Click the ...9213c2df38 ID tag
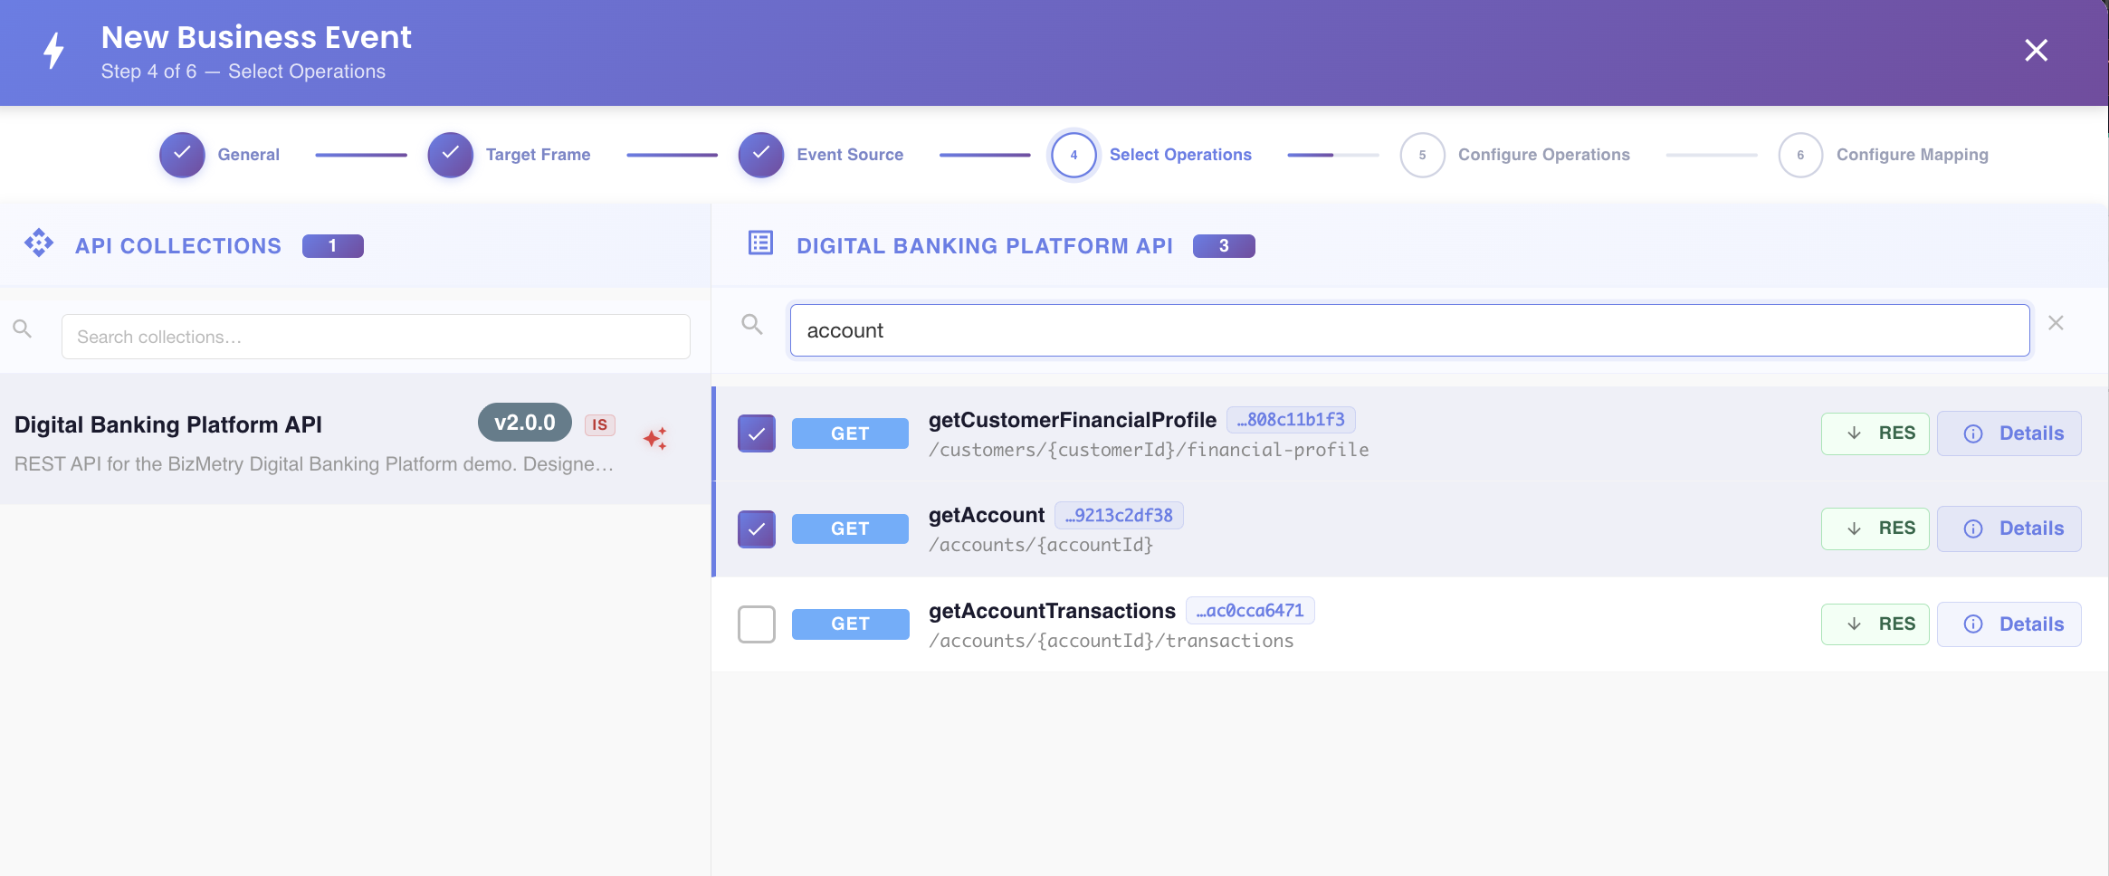 (x=1119, y=515)
